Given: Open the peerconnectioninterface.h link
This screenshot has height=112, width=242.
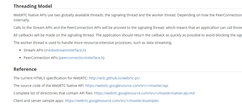Looking at the screenshot, I should 81,58.
